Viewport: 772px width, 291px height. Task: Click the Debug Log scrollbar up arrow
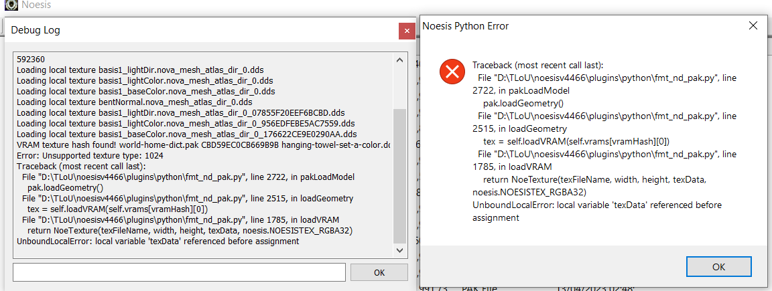[x=400, y=60]
